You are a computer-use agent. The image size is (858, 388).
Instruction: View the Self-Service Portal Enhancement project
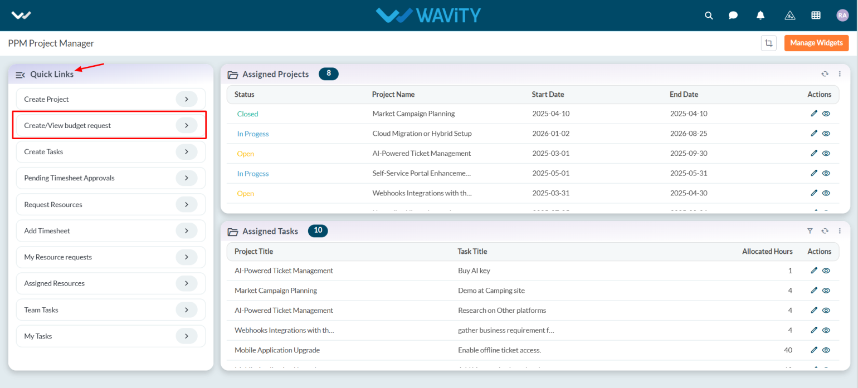[x=826, y=174]
